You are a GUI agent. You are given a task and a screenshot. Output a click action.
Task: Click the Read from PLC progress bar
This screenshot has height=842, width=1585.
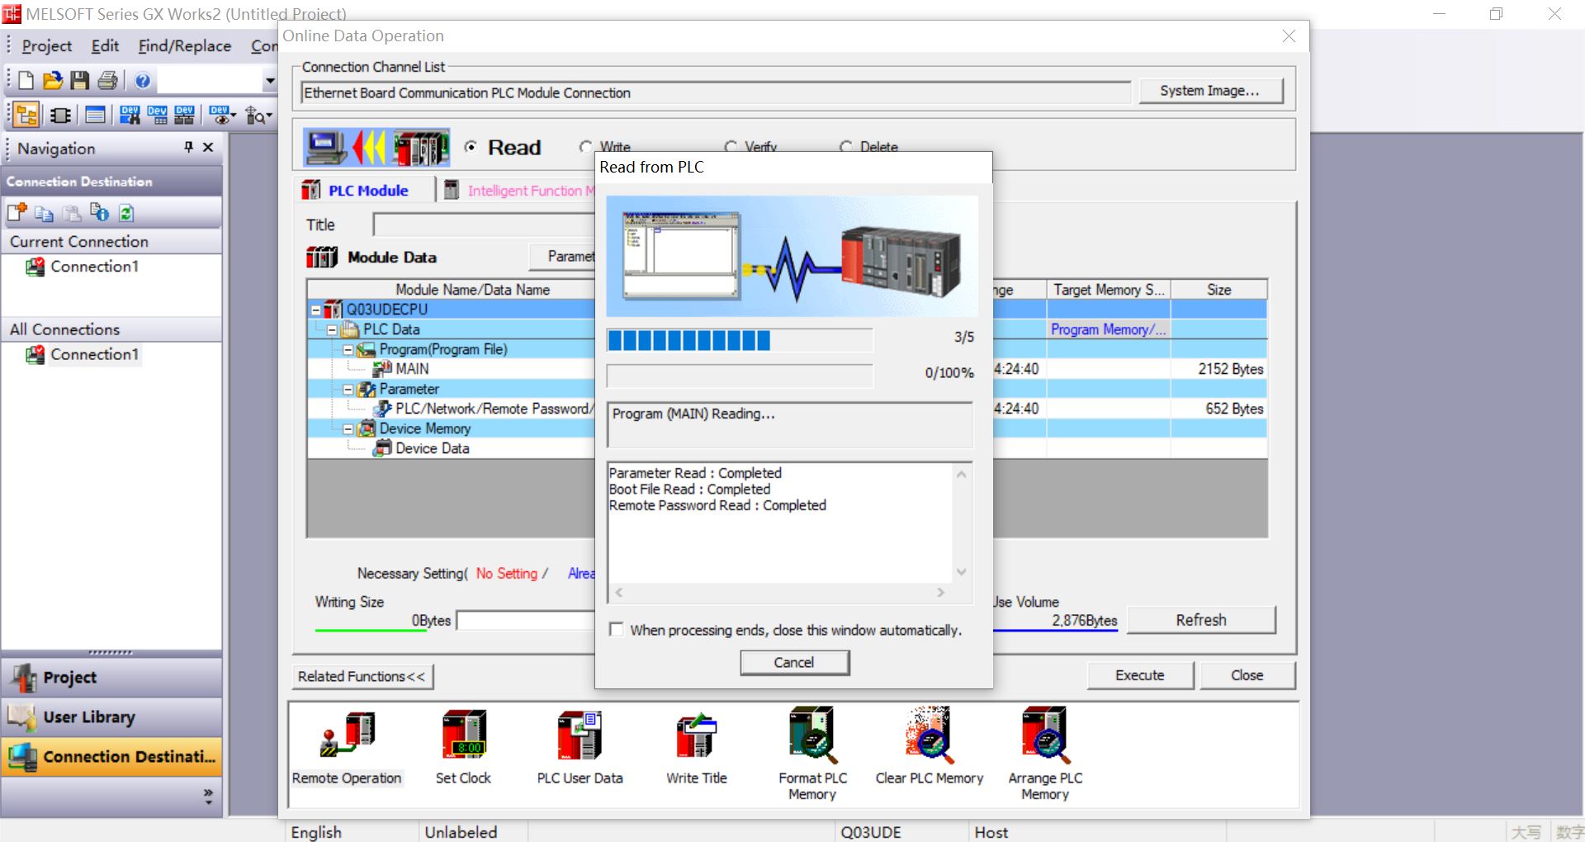click(x=739, y=340)
